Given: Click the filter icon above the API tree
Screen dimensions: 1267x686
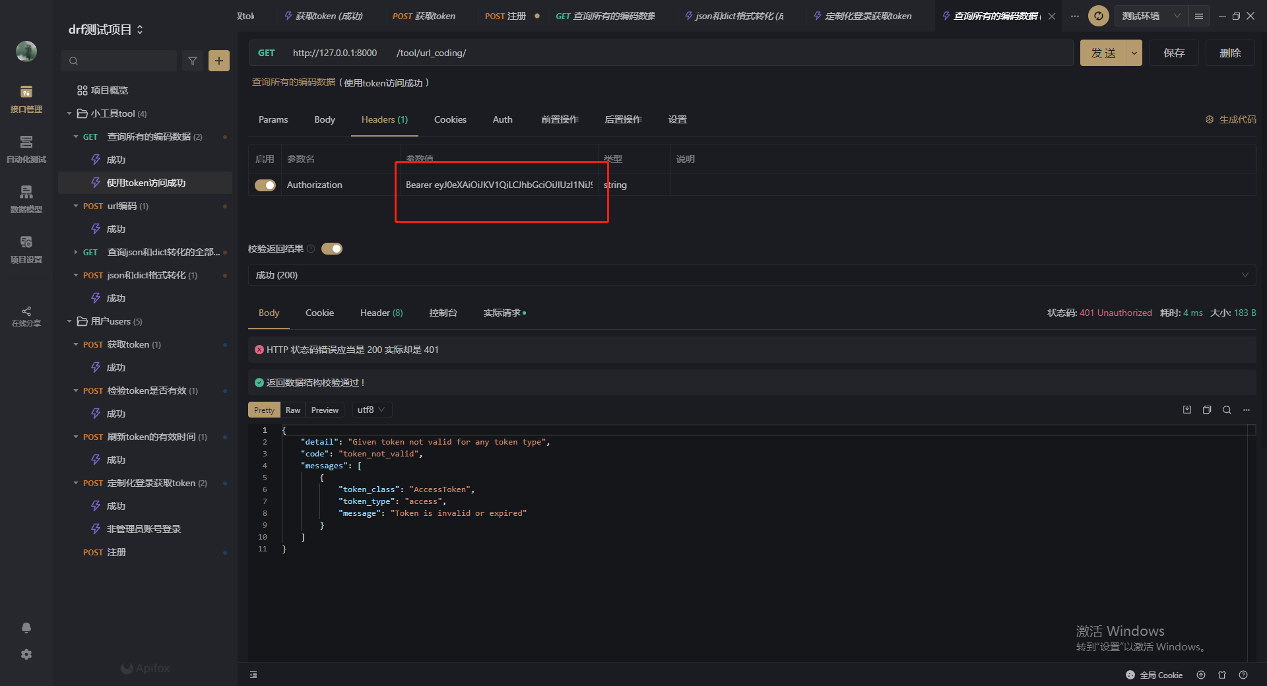Looking at the screenshot, I should (x=192, y=61).
